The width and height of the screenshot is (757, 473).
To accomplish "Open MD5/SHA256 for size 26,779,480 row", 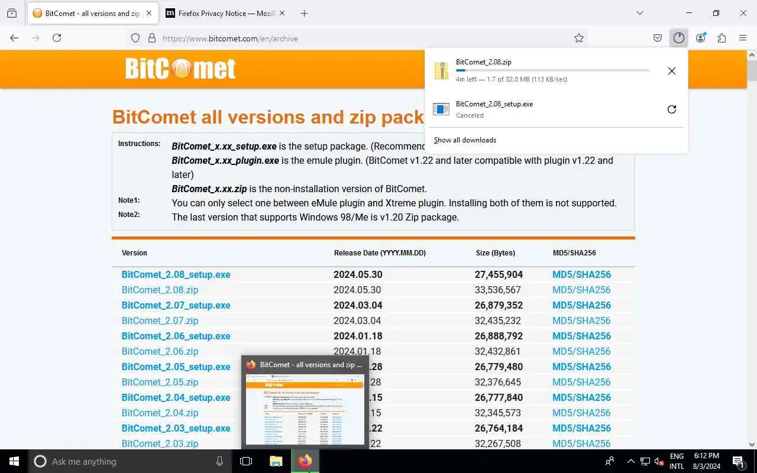I will [x=581, y=367].
